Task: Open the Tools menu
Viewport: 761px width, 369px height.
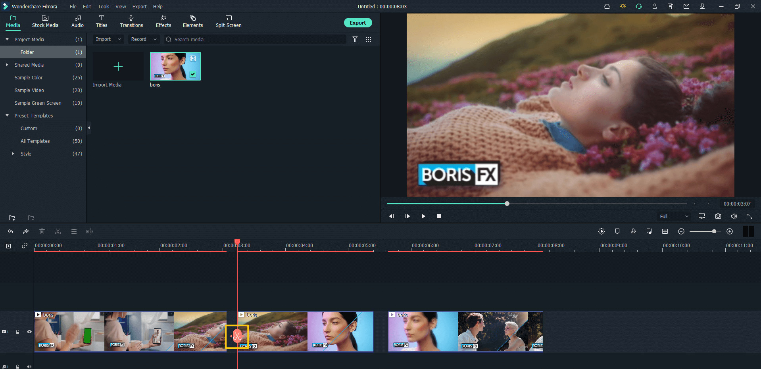Action: 104,6
